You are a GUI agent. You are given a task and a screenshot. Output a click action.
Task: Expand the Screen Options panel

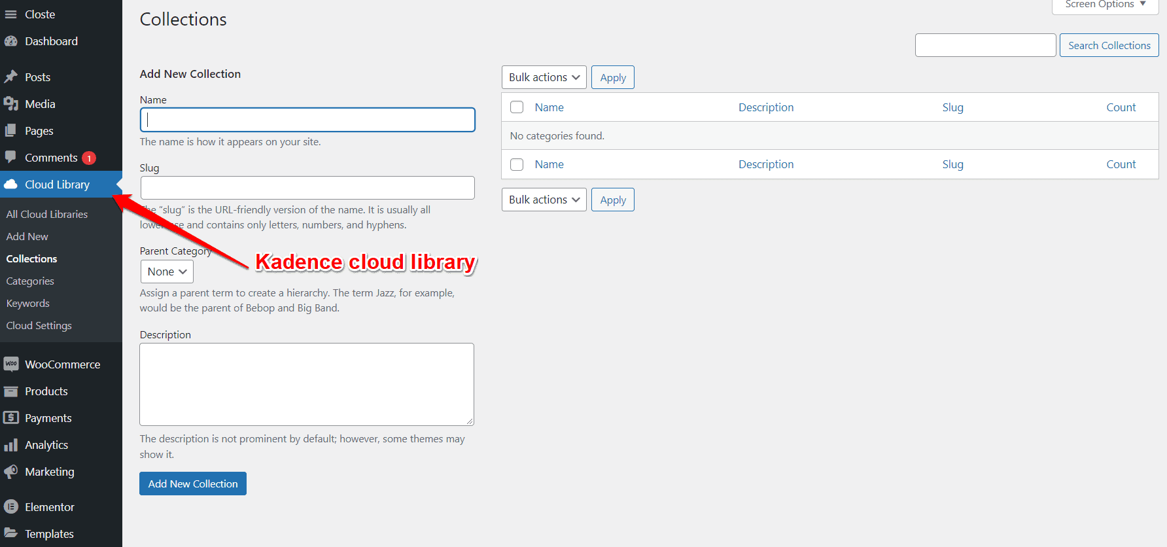[x=1105, y=5]
